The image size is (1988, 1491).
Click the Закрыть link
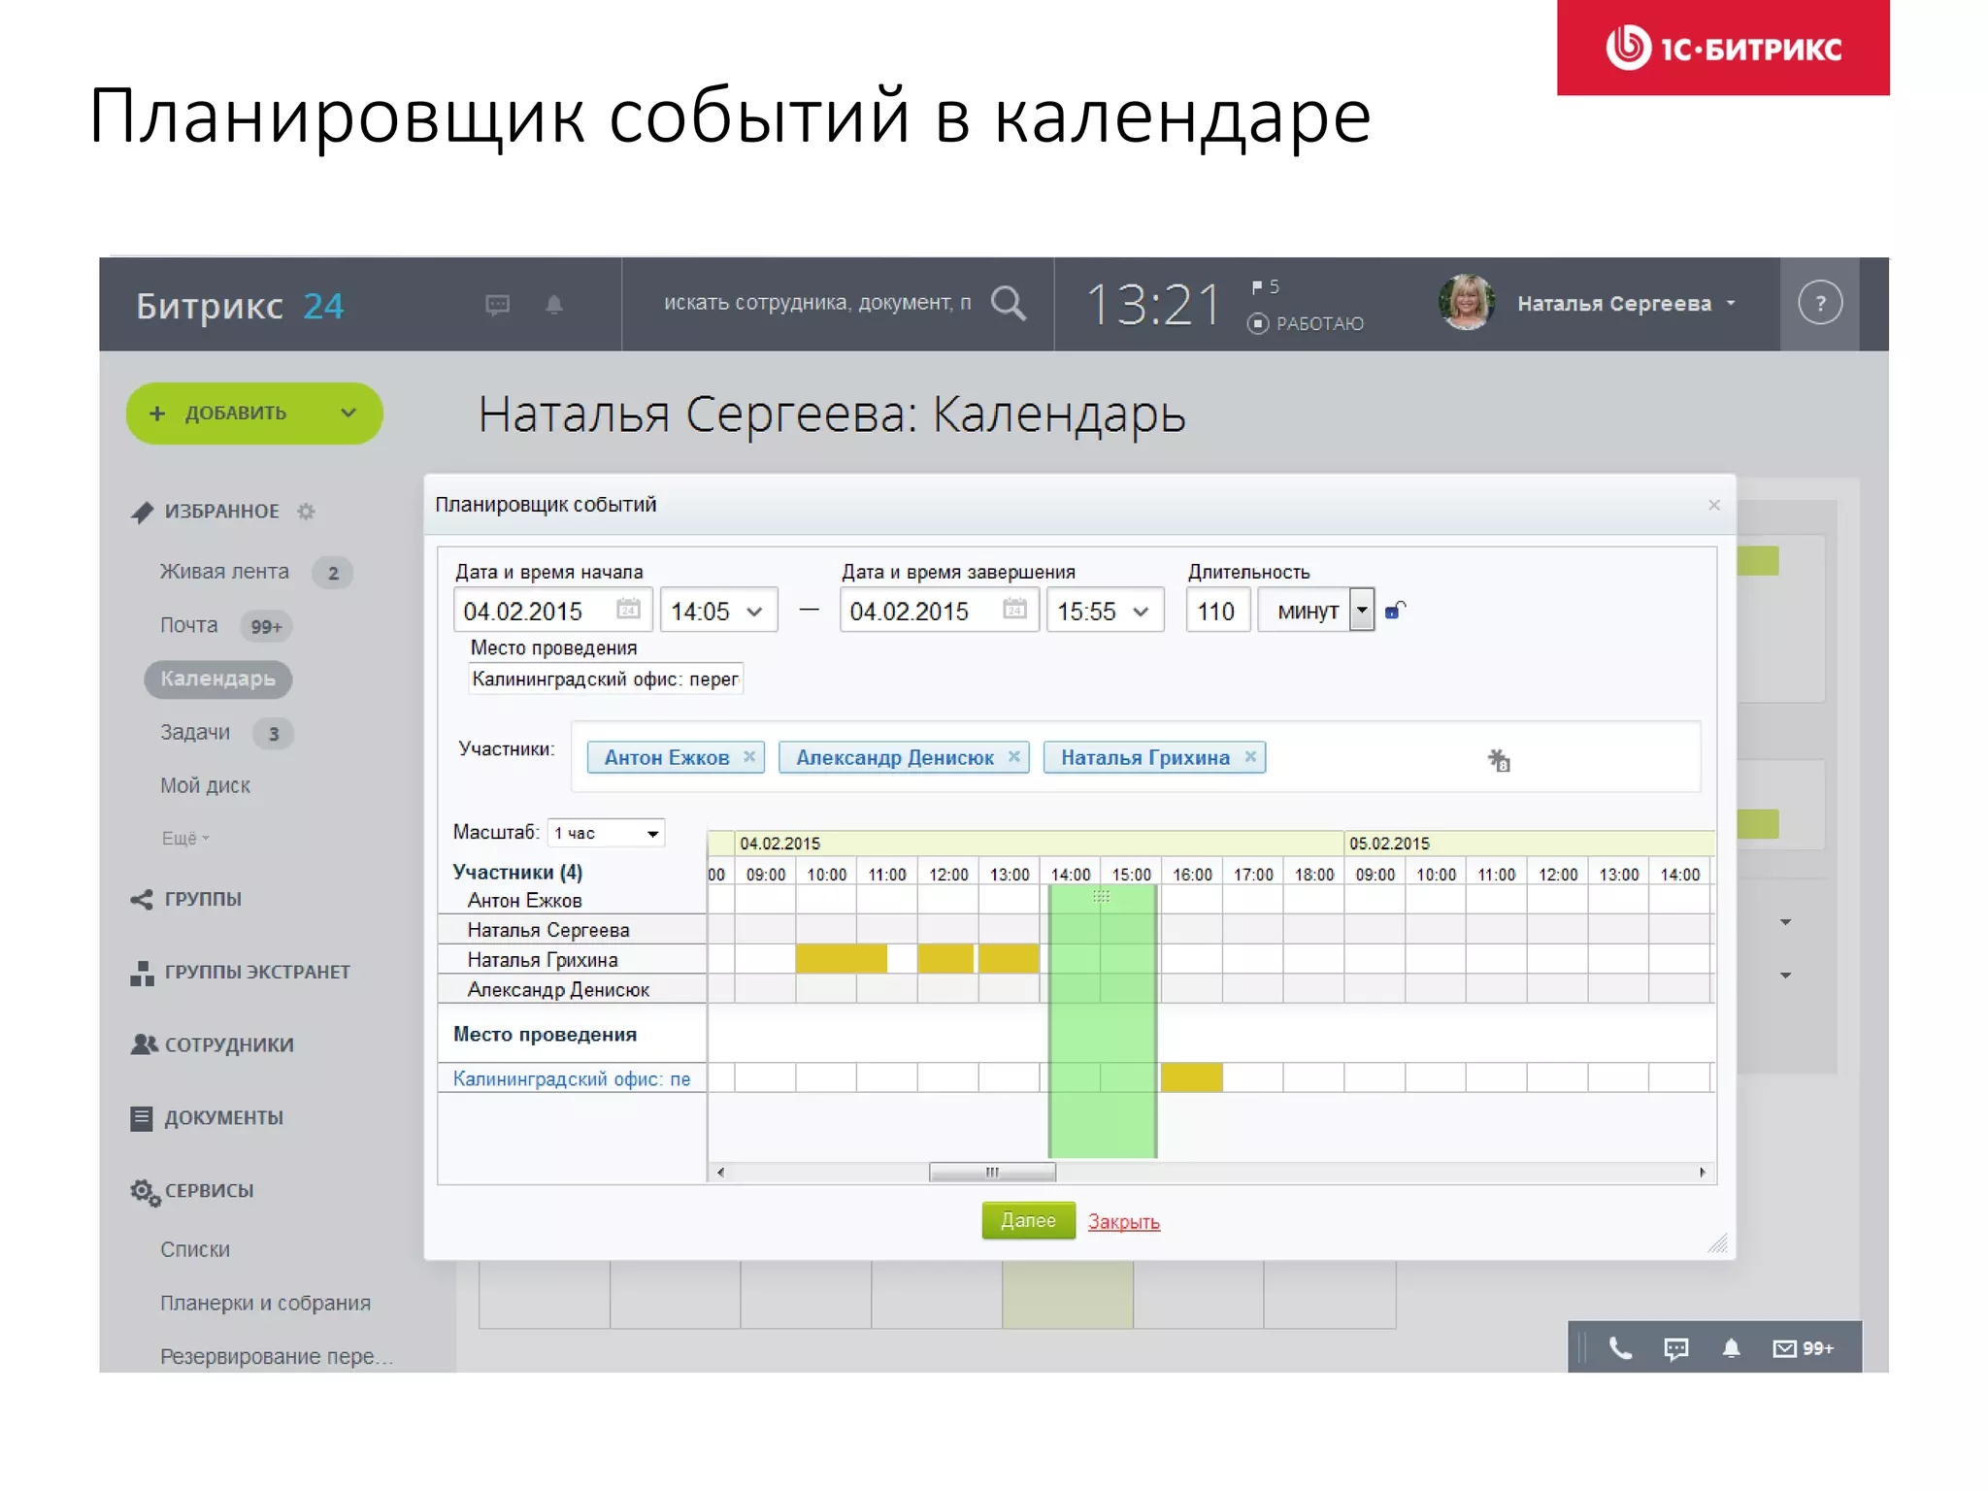[1123, 1222]
